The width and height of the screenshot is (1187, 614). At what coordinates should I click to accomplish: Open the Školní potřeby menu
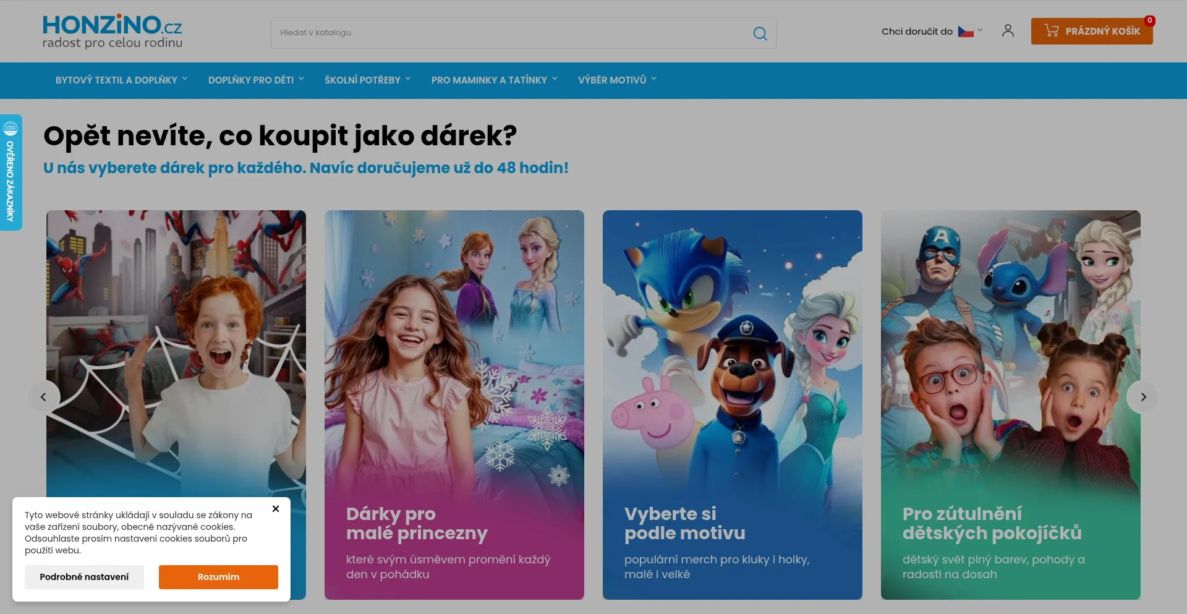[367, 80]
